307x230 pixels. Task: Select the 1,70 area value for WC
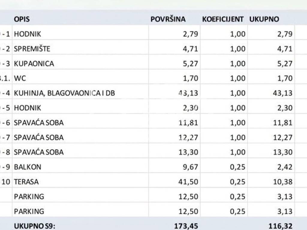coord(190,78)
